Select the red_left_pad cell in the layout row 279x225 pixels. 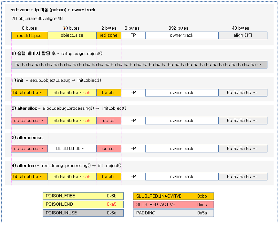click(x=29, y=35)
